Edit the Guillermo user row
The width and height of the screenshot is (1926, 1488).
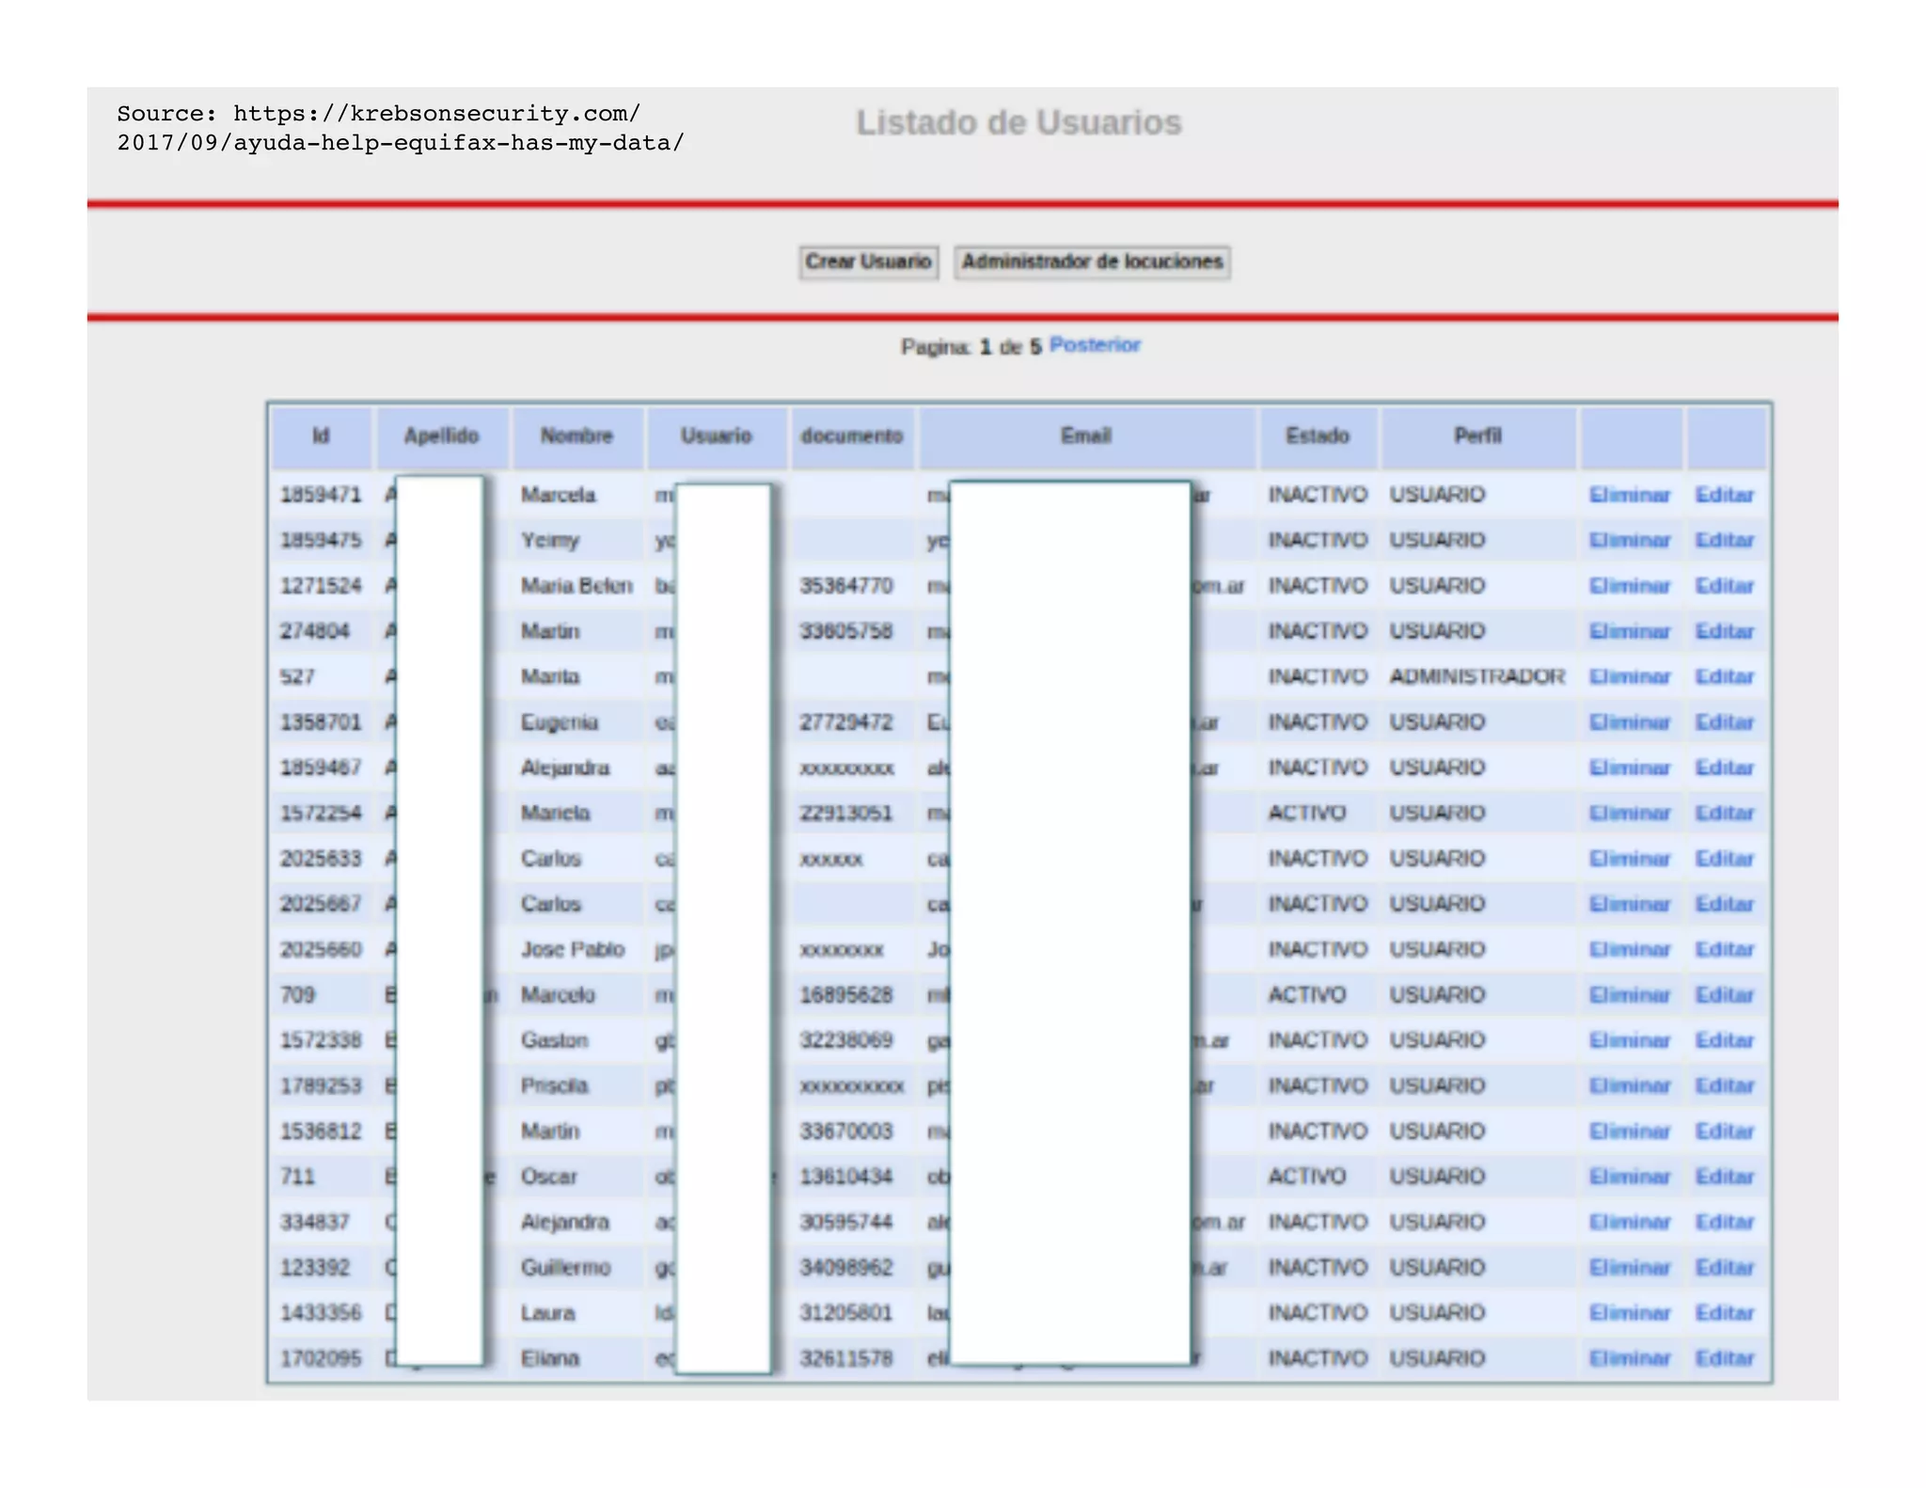(x=1725, y=1268)
